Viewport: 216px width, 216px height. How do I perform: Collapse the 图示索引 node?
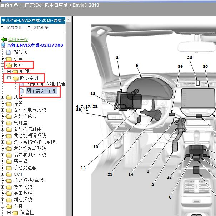pos(9,78)
